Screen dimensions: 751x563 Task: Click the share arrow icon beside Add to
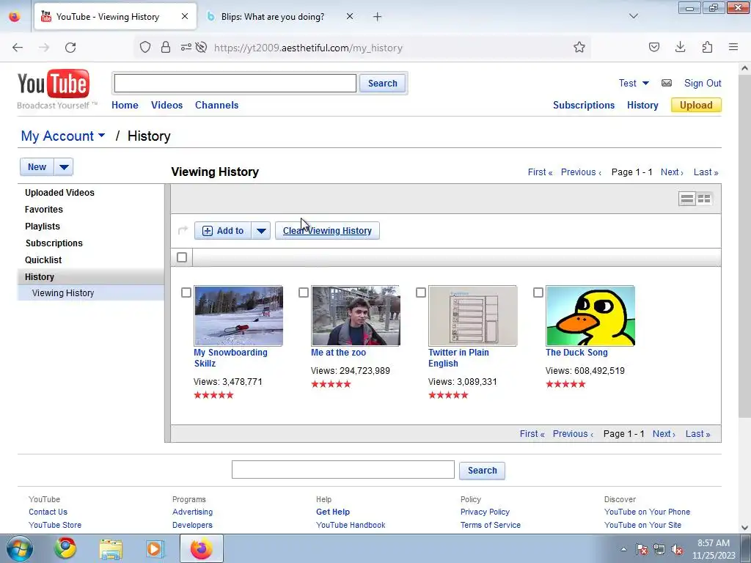point(183,230)
